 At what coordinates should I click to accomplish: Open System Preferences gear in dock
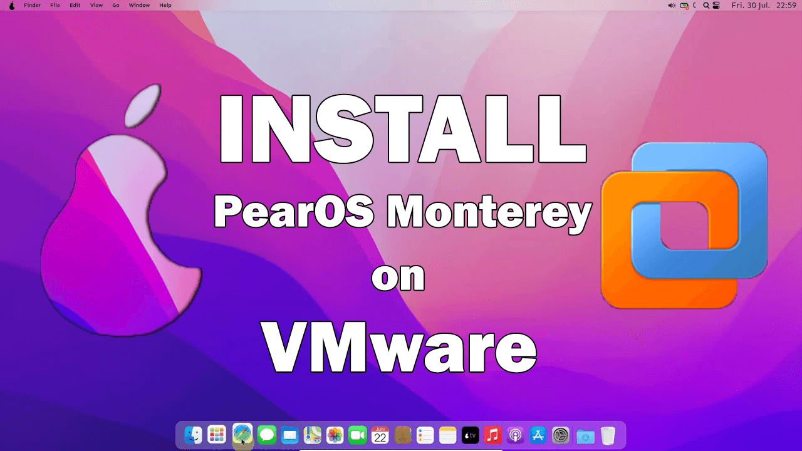tap(561, 435)
